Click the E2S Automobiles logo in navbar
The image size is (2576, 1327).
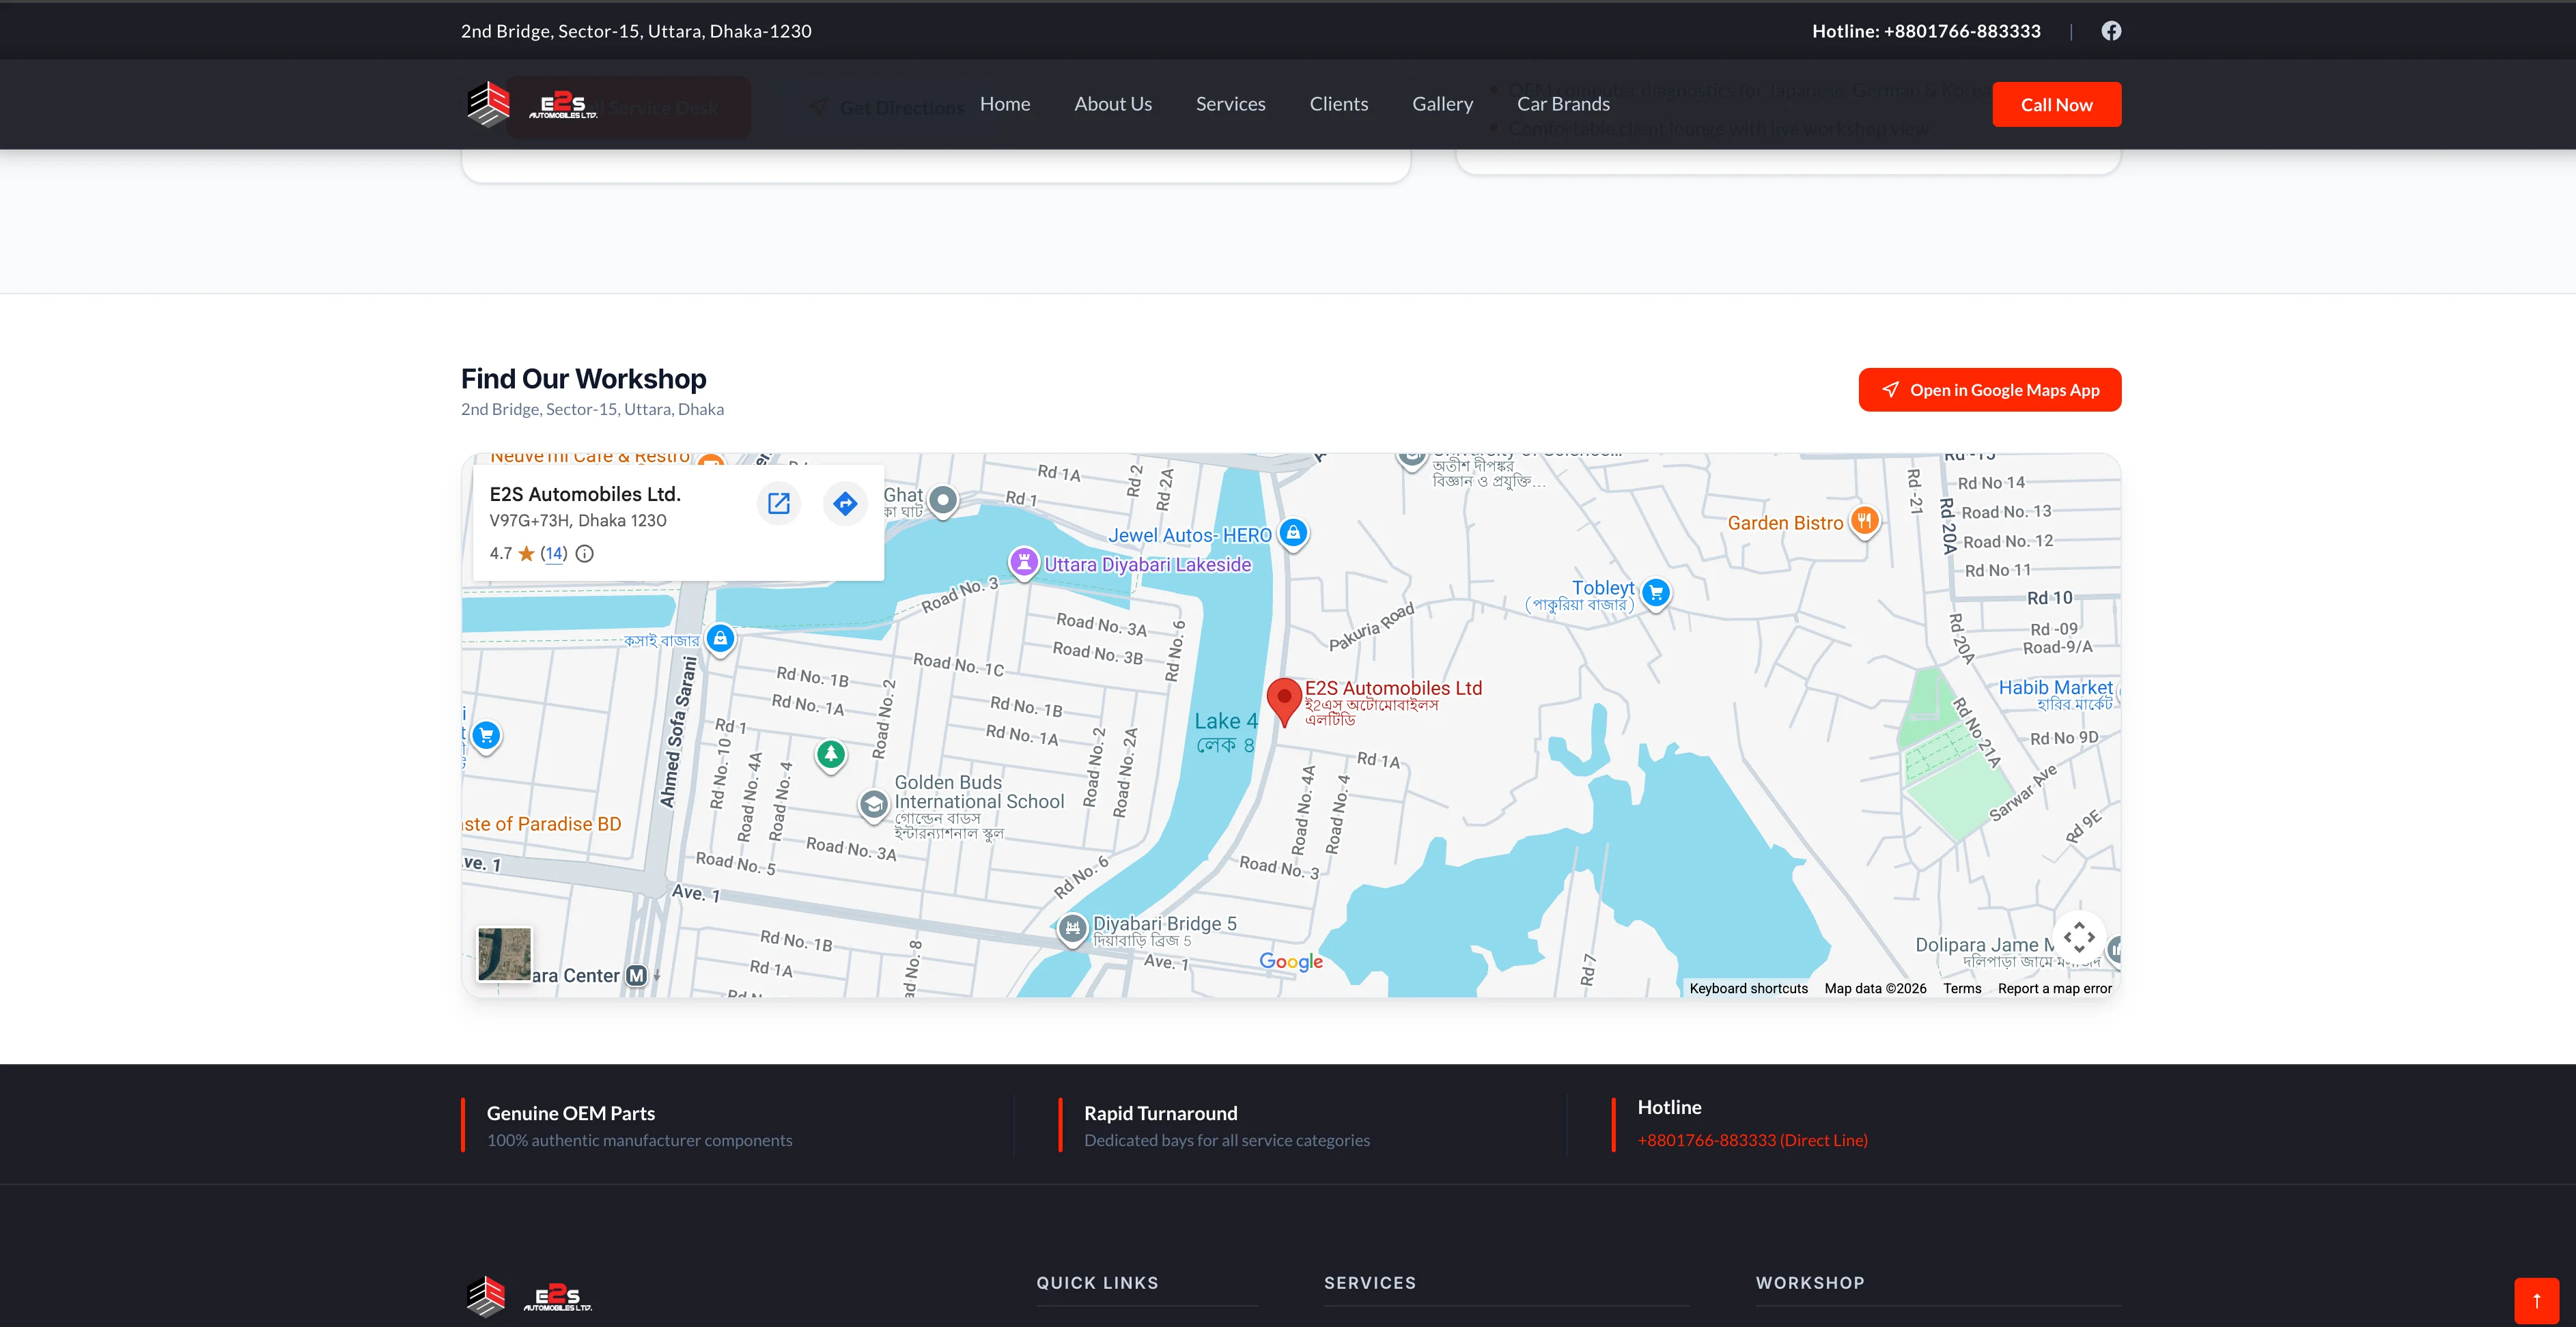pos(532,104)
